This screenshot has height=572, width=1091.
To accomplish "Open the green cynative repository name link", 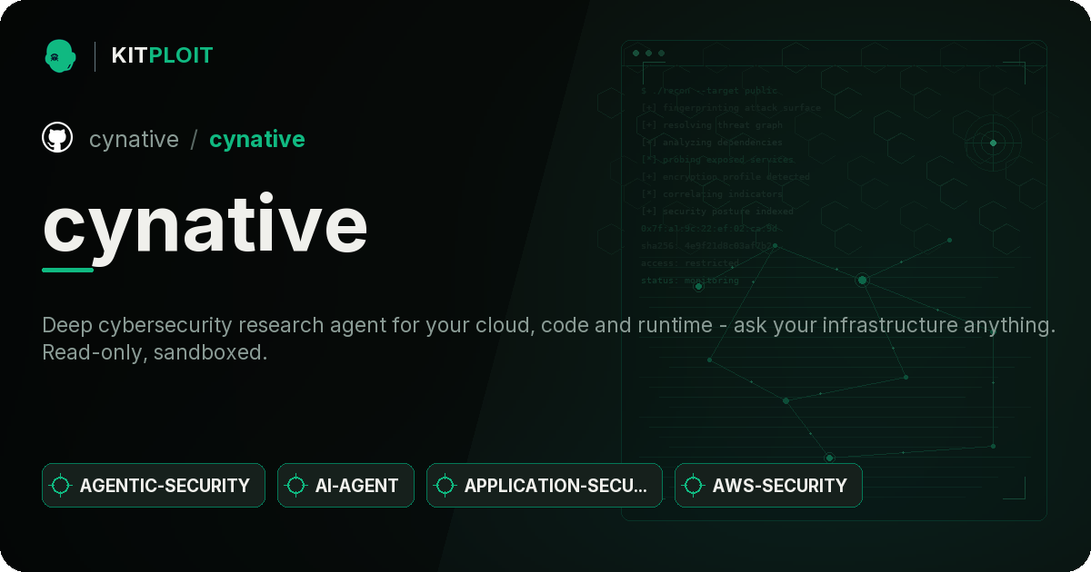I will point(257,139).
